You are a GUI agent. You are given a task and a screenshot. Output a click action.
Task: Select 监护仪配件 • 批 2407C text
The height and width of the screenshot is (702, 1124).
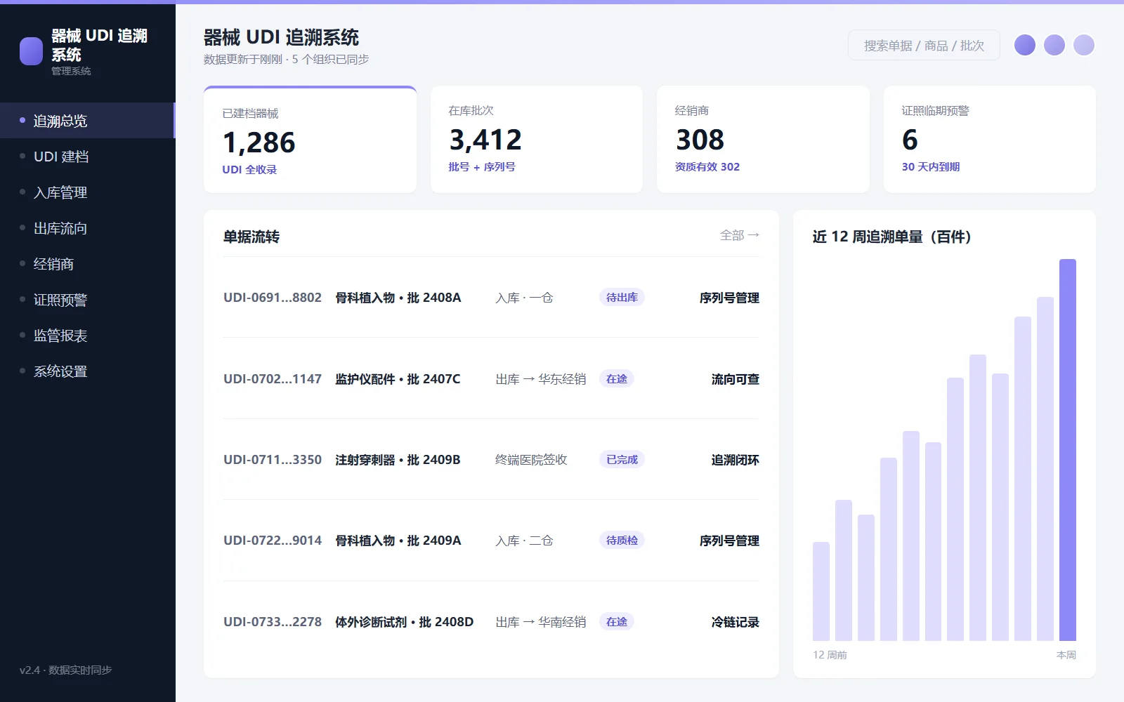click(x=398, y=379)
